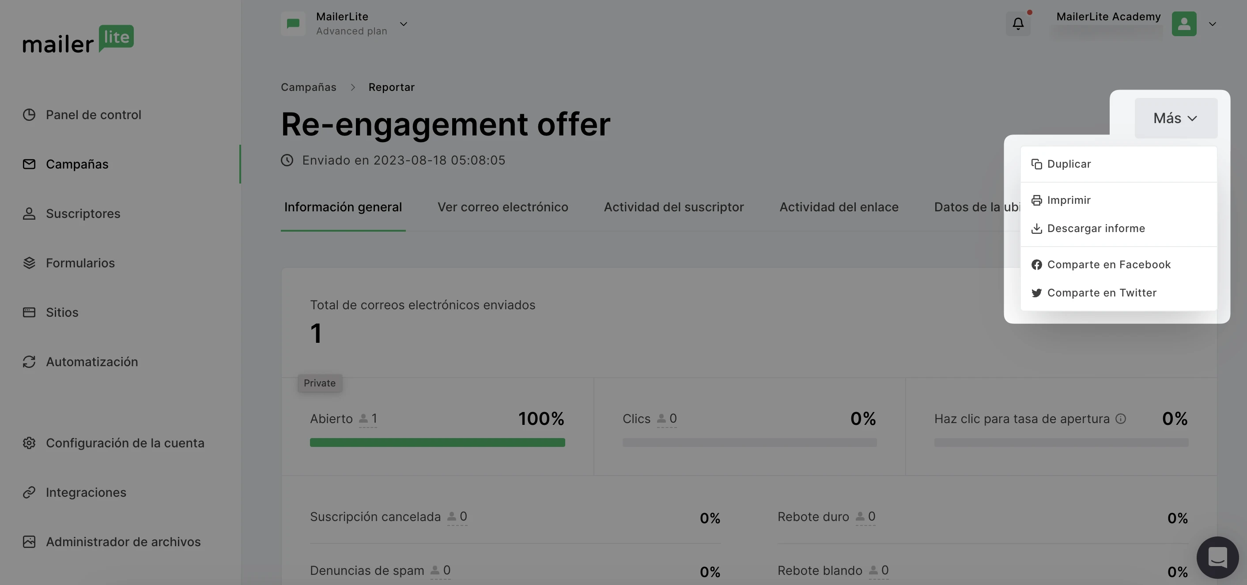Open the Ver correo electrónico tab
Screen dimensions: 1247x585
(x=503, y=207)
